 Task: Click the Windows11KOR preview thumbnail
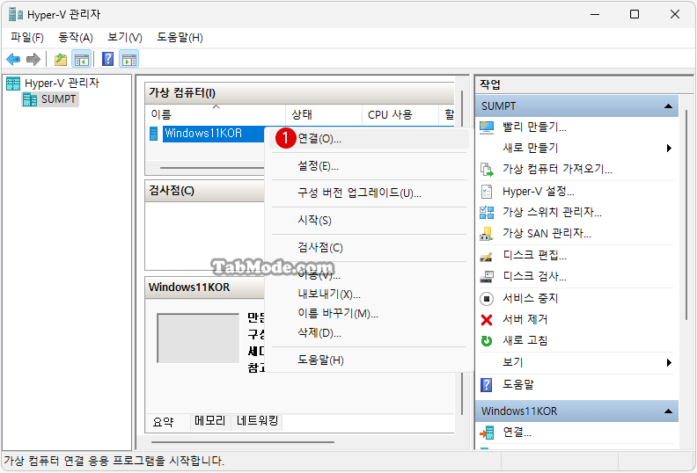click(198, 338)
